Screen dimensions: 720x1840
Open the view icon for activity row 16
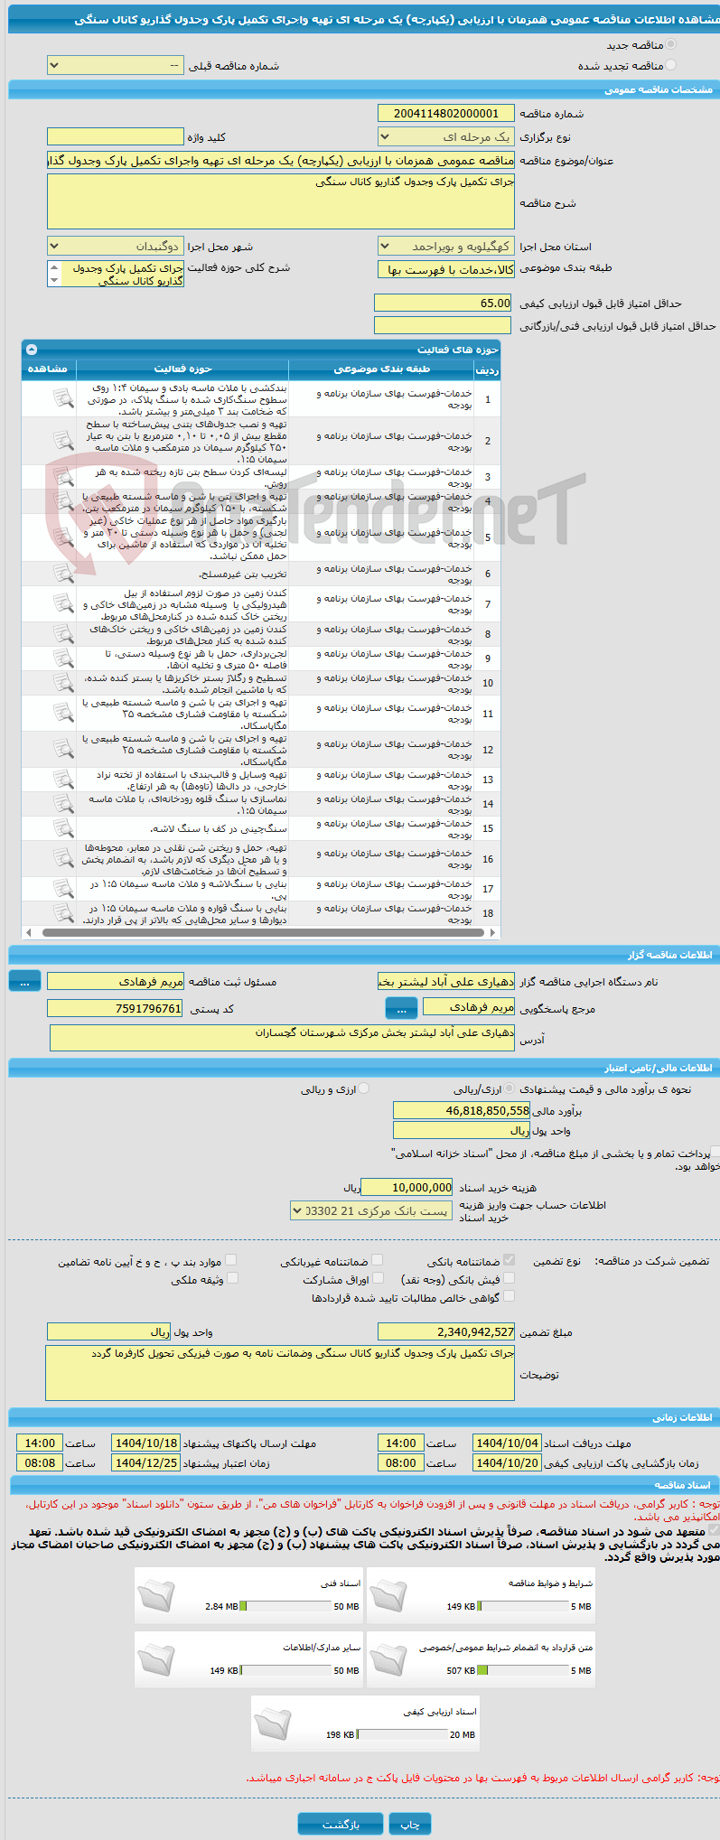62,858
